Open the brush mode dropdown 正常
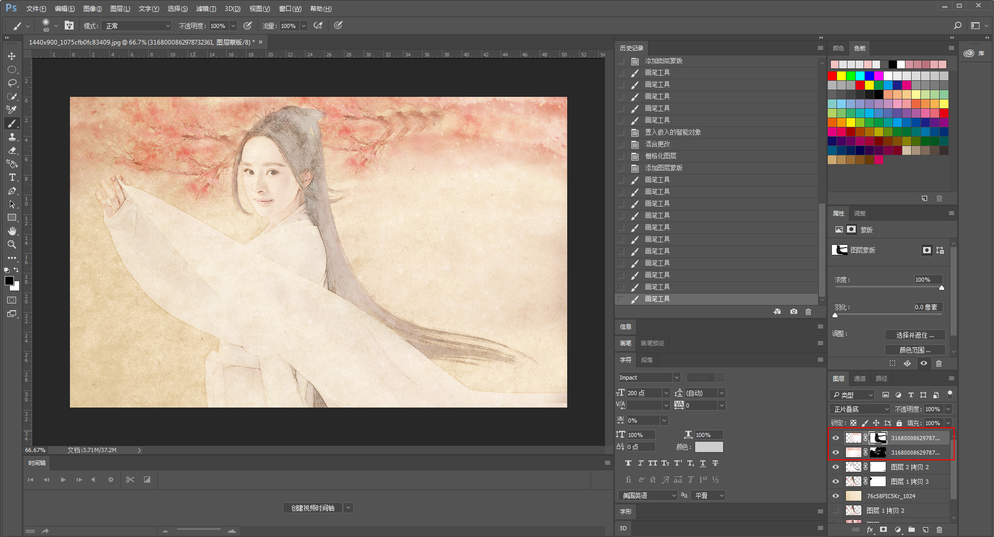 [137, 26]
